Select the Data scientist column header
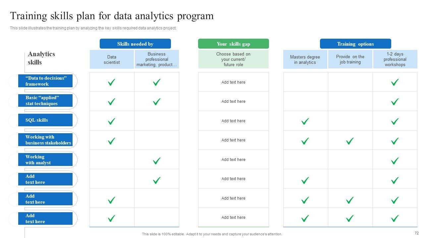 coord(112,59)
